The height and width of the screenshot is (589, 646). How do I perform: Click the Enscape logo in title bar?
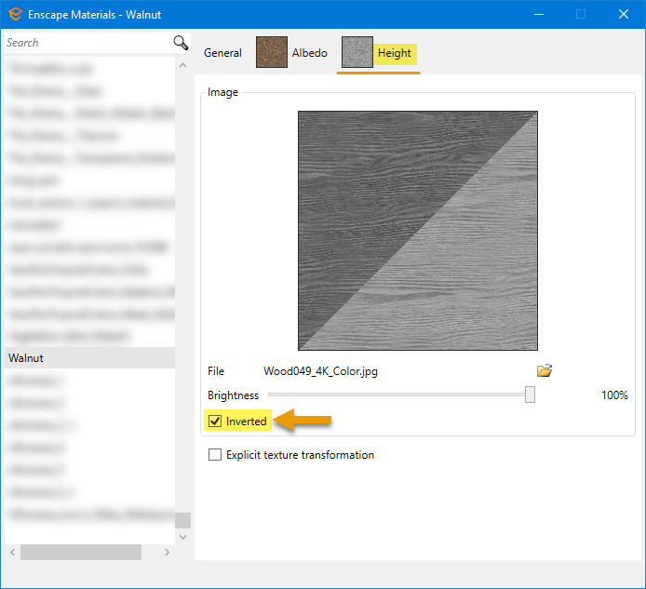click(15, 15)
